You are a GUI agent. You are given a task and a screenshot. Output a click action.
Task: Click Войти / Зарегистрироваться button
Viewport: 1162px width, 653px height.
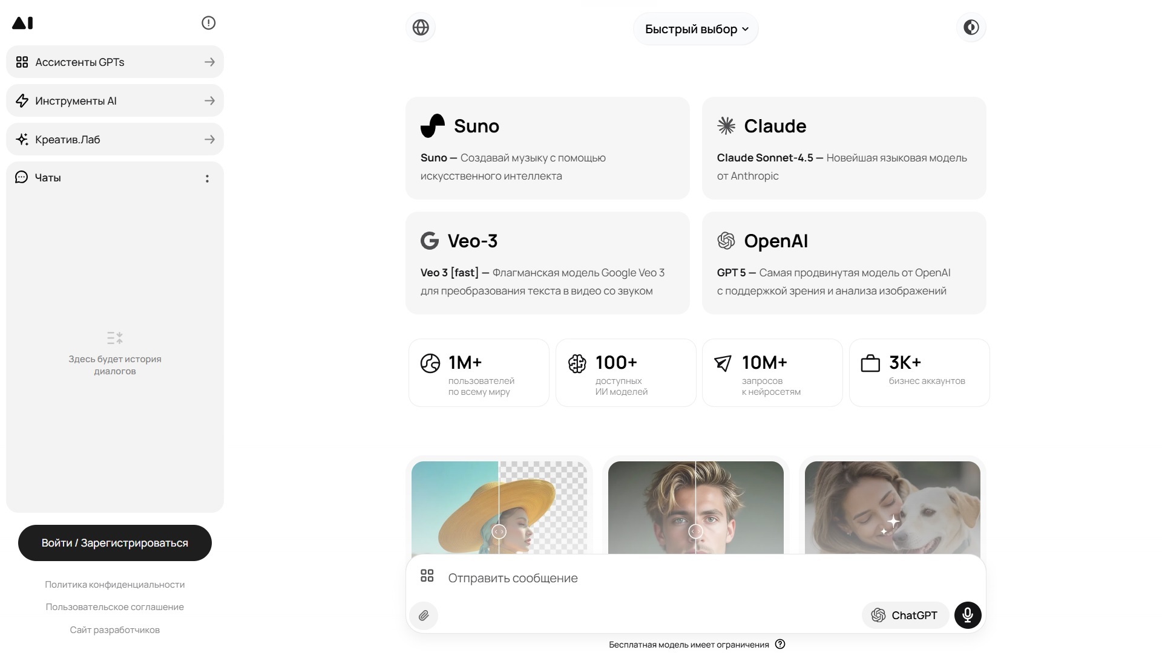click(115, 543)
